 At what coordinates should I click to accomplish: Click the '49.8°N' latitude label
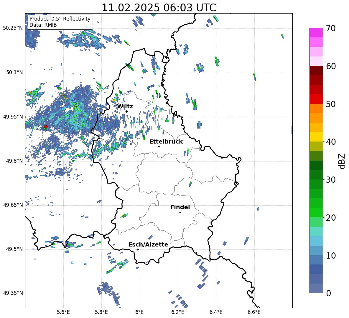(x=14, y=161)
